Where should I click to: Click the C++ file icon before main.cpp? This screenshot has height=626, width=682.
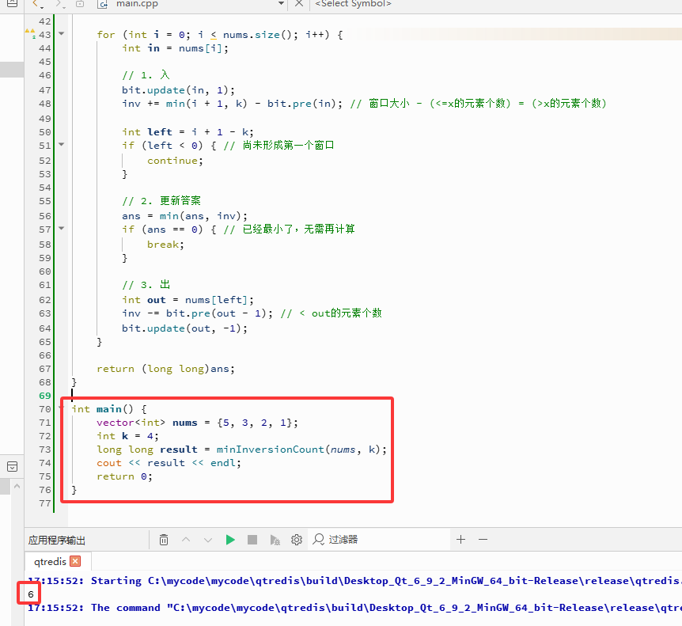pyautogui.click(x=103, y=4)
